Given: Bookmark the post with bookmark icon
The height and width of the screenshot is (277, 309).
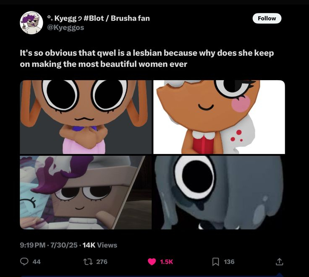Looking at the screenshot, I should tap(216, 261).
